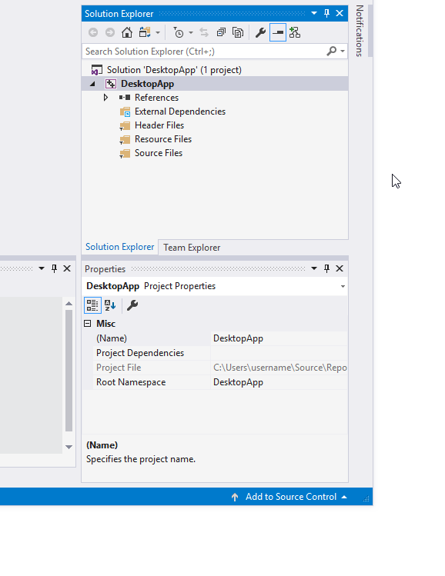Click the Sync with Active Document icon

click(x=204, y=33)
